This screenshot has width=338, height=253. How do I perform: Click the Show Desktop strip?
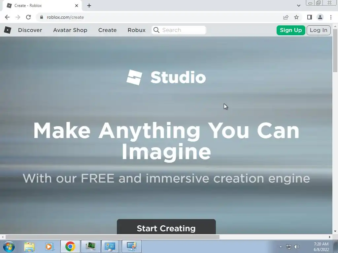coord(336,246)
